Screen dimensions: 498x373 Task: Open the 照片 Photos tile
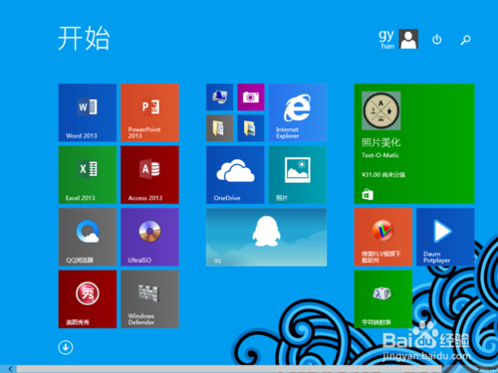click(x=298, y=175)
